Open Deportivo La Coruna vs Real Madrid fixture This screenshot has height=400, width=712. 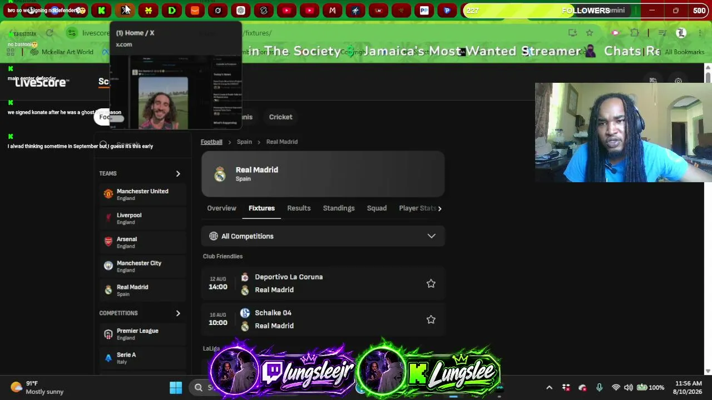coord(323,283)
